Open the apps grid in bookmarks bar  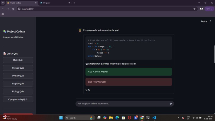pos(3,14)
